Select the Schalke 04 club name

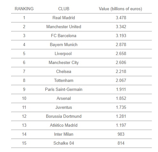coord(64,143)
